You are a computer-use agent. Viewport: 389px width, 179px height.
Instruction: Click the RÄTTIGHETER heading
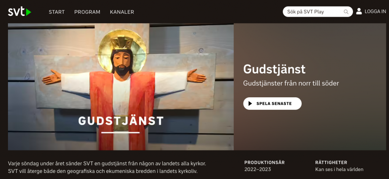click(331, 163)
